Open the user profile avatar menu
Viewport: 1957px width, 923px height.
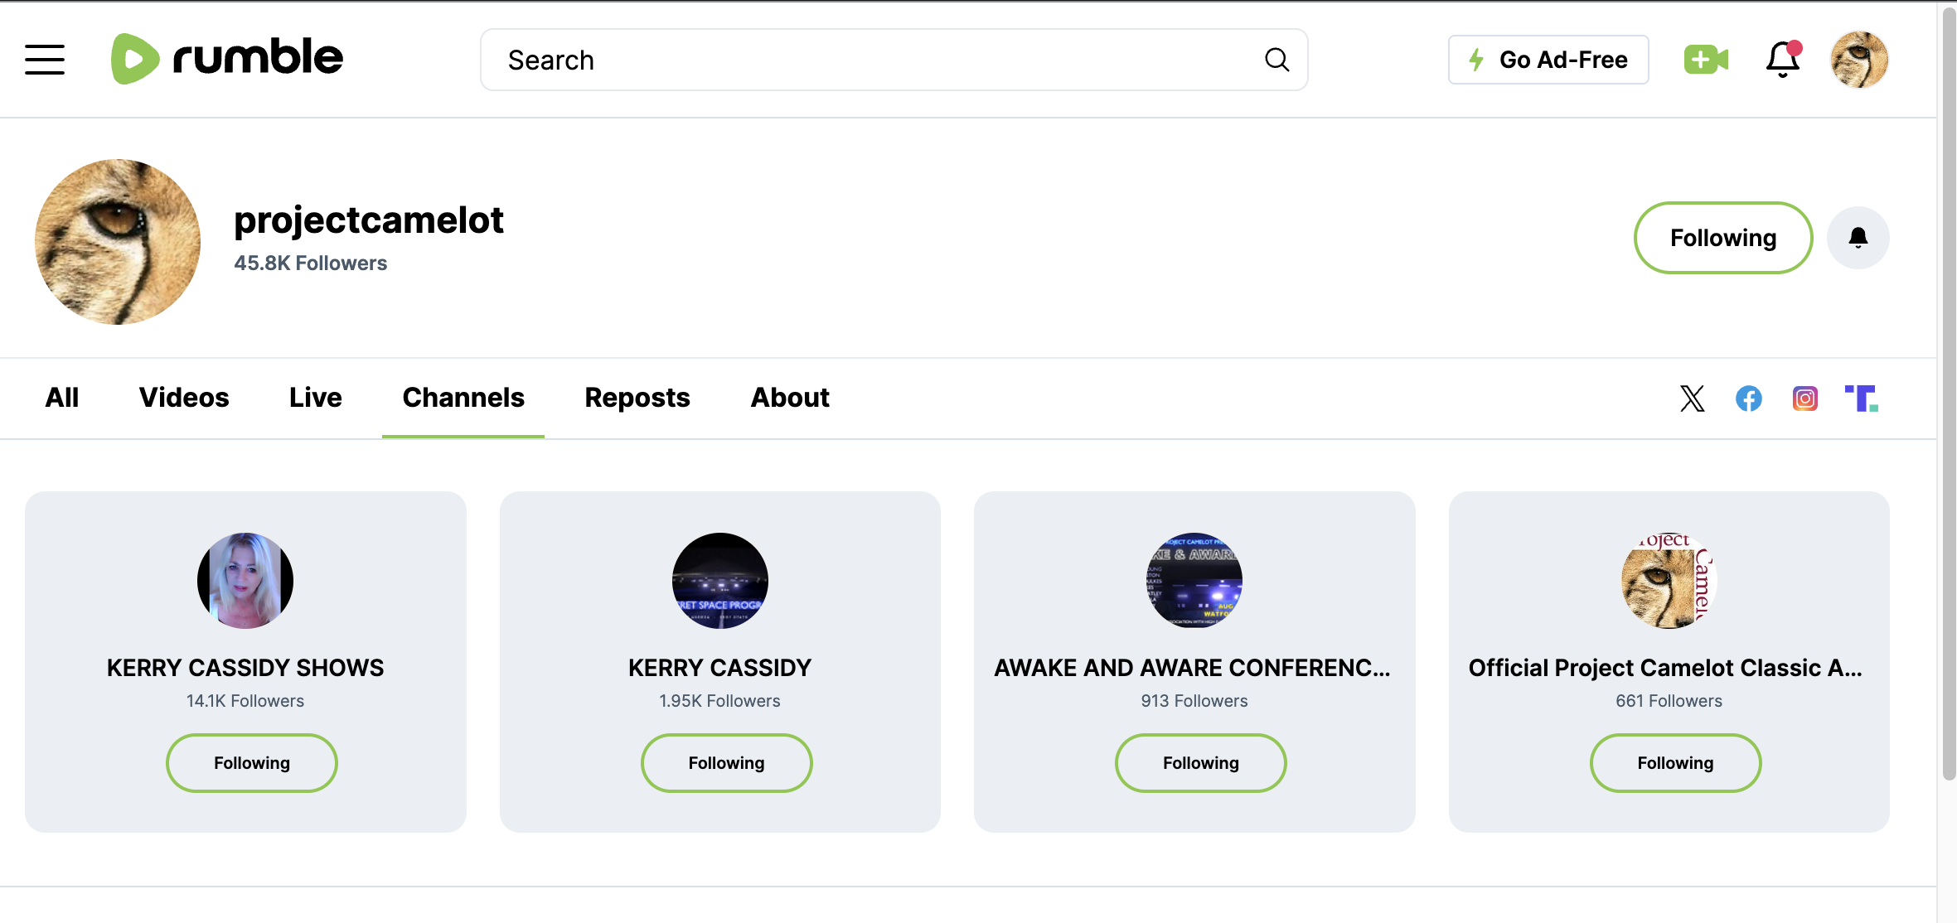click(x=1859, y=60)
